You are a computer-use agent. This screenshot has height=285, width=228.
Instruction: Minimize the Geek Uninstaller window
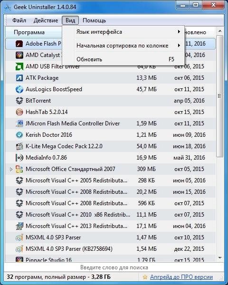[x=183, y=5]
